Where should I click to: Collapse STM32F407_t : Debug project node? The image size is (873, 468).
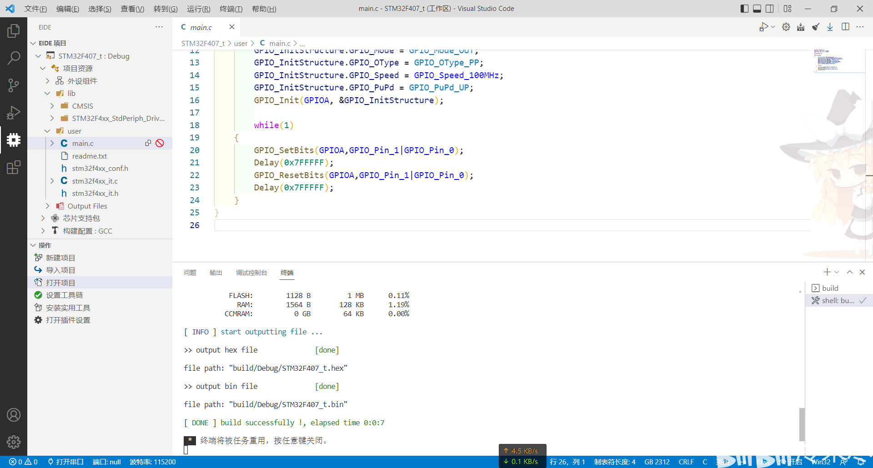[x=38, y=56]
